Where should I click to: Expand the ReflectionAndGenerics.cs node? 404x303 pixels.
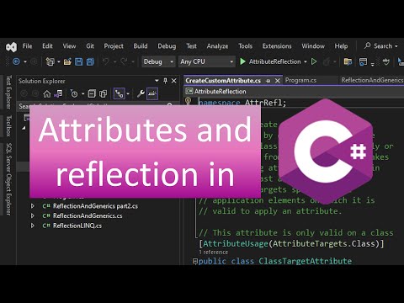tap(33, 215)
